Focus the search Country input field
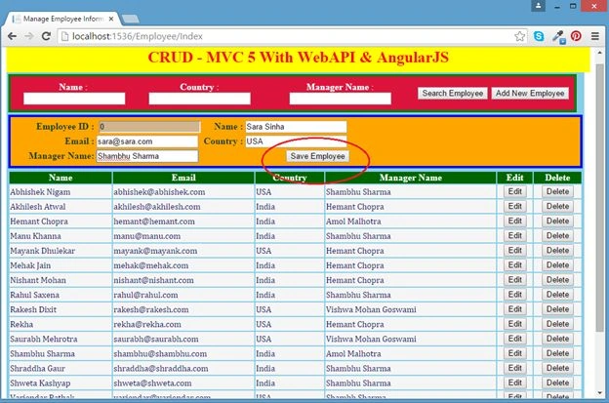 [x=200, y=99]
